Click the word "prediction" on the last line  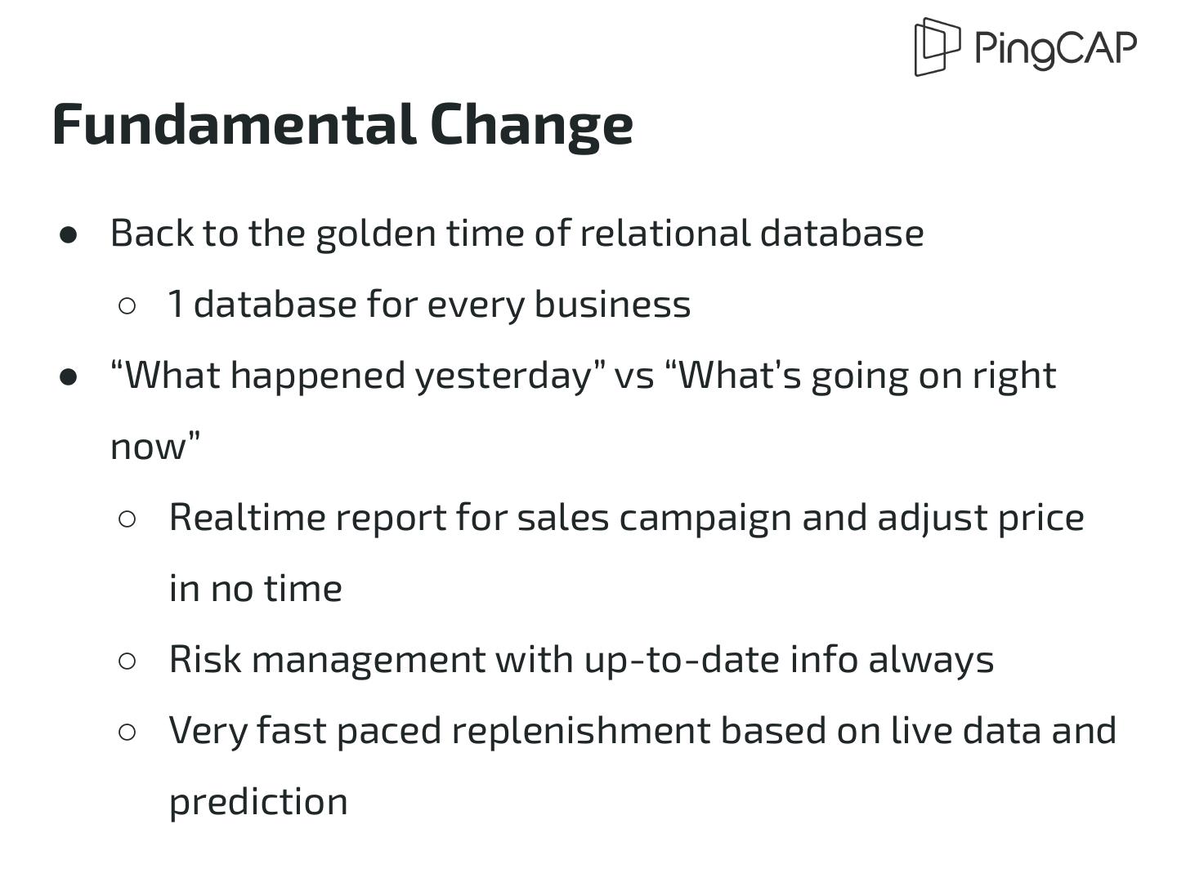258,802
